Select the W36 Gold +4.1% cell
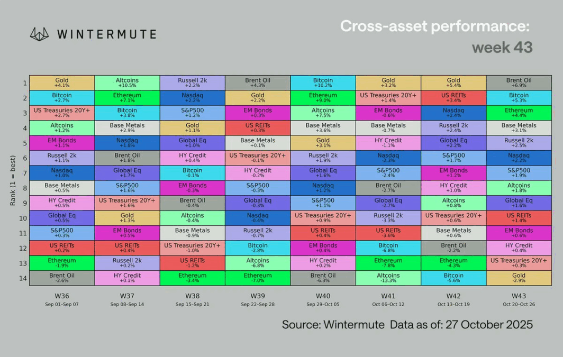 click(x=62, y=83)
